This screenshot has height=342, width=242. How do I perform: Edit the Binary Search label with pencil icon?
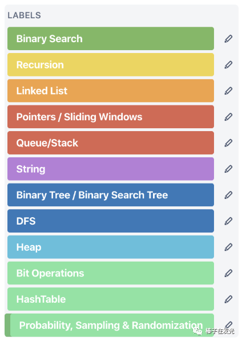pos(228,39)
